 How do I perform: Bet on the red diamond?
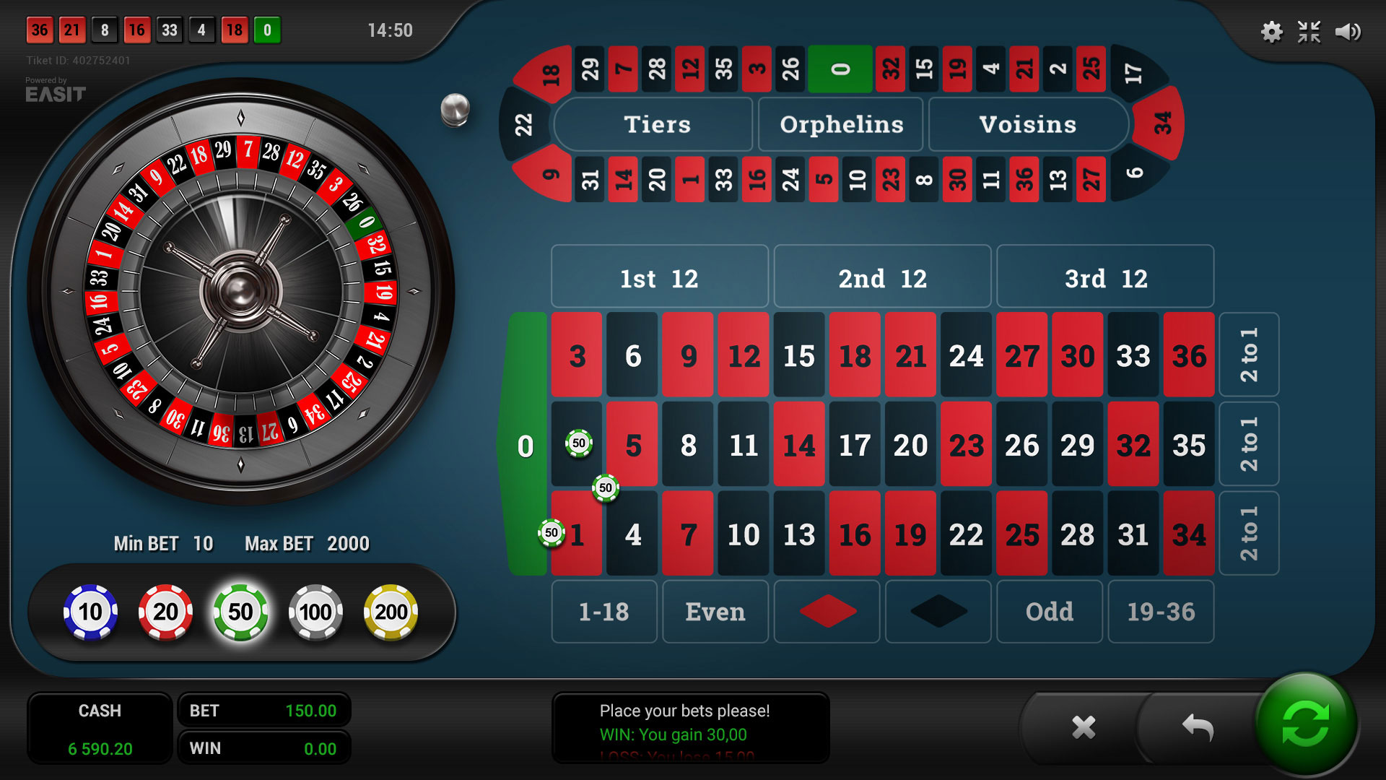click(827, 612)
